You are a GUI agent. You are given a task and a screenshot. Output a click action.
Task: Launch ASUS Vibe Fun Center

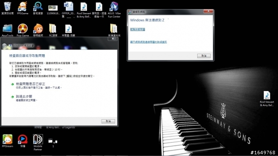(114, 10)
